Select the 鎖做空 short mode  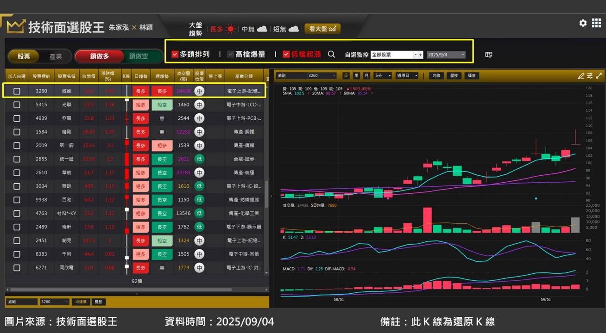(139, 56)
